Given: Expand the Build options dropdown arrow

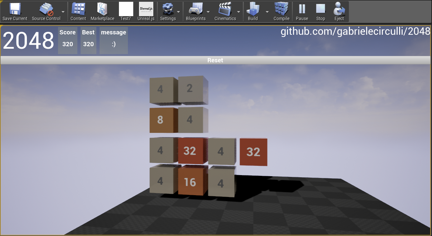Looking at the screenshot, I should (x=267, y=11).
